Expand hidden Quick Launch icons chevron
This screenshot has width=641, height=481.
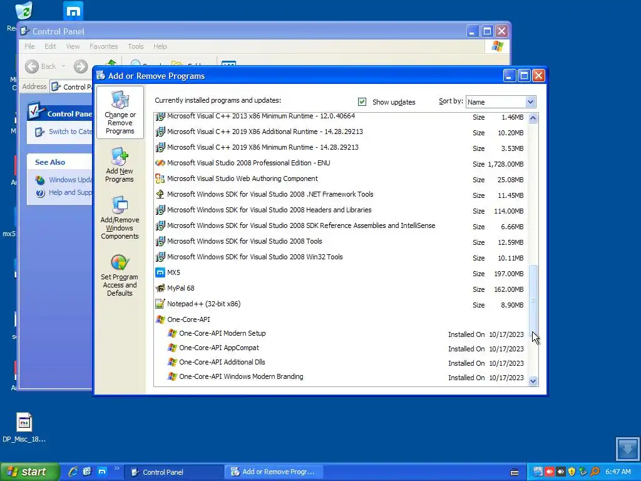tap(117, 468)
